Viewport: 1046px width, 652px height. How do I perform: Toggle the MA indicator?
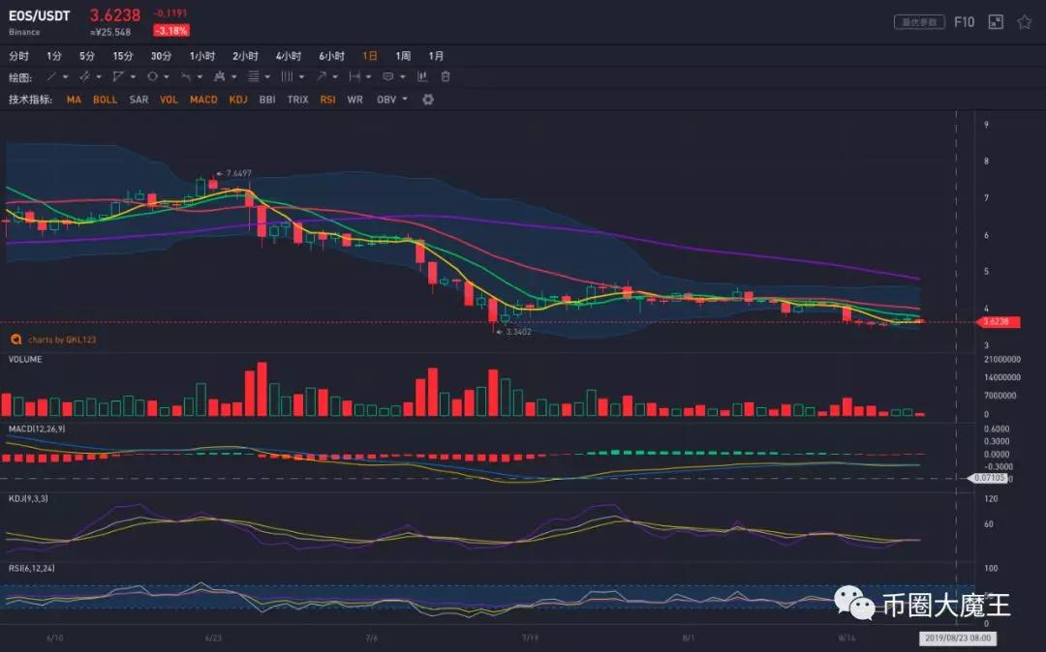pyautogui.click(x=74, y=100)
